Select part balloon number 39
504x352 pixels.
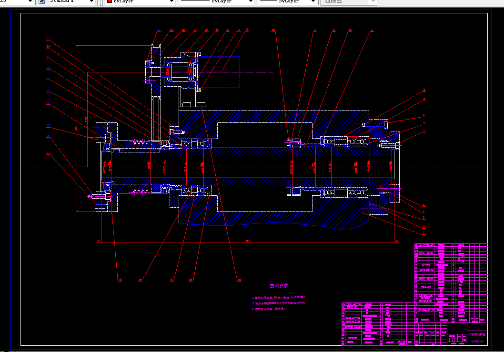239,281
